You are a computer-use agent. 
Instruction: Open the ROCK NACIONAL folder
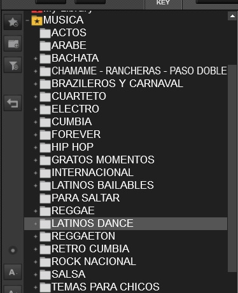pyautogui.click(x=94, y=261)
